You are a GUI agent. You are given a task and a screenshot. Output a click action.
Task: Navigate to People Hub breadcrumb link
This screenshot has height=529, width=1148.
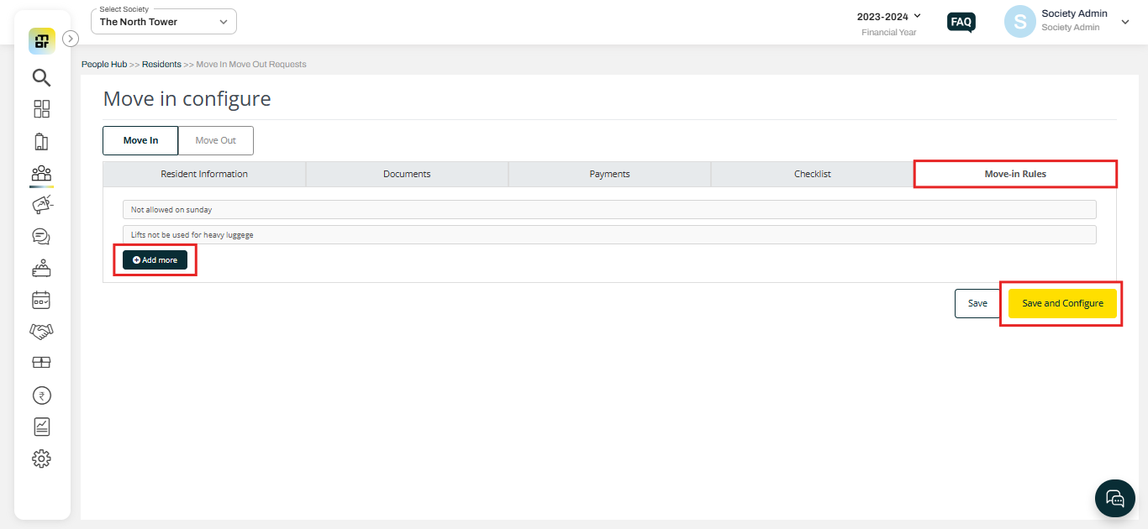point(103,64)
